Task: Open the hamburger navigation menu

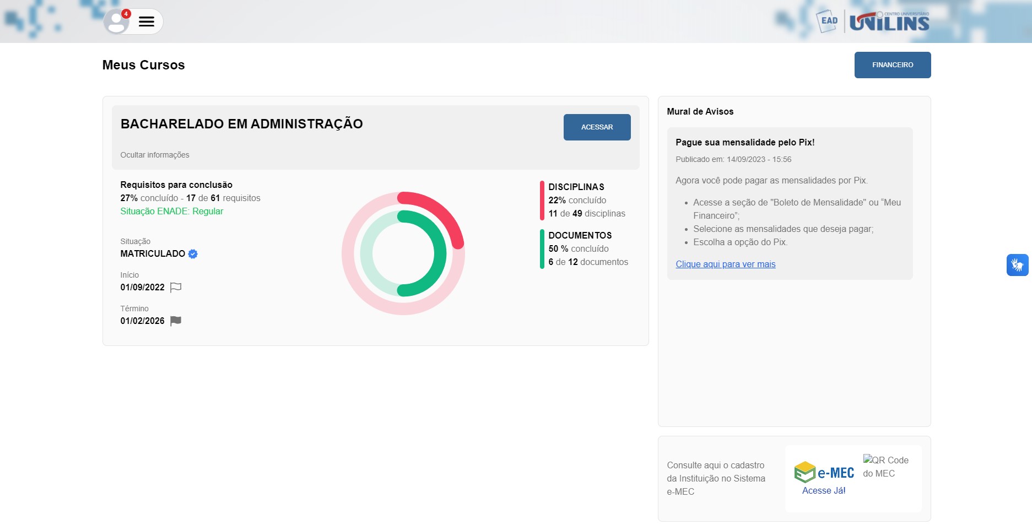Action: point(146,21)
